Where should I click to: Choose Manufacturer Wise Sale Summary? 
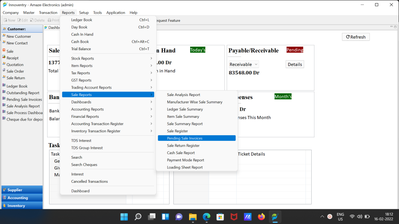tap(197, 102)
